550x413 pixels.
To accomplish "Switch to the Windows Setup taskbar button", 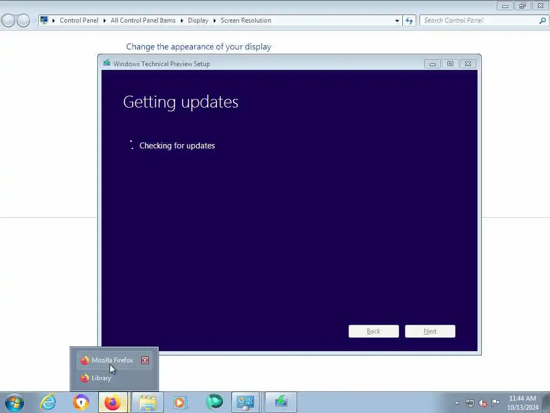I will click(280, 402).
